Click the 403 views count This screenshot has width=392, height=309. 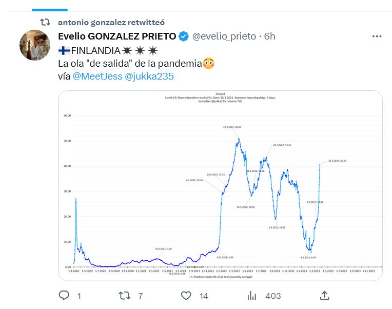tap(272, 296)
